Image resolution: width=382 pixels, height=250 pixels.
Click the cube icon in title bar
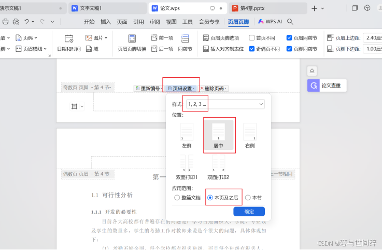point(367,8)
